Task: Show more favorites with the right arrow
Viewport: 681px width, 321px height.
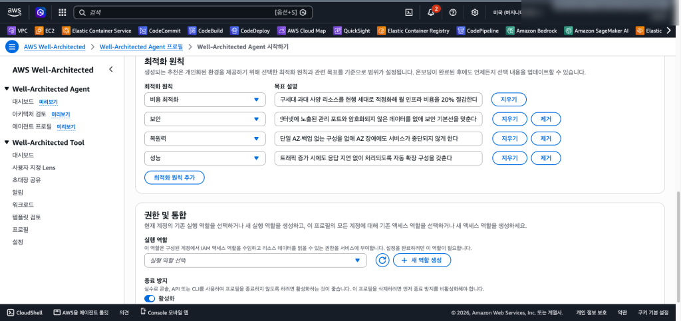Action: [x=668, y=31]
